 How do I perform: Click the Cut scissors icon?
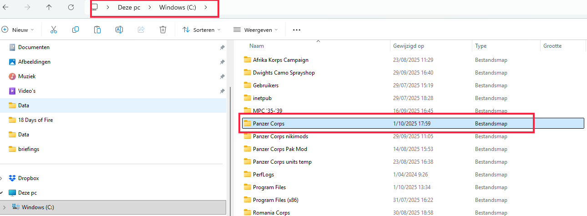[x=53, y=30]
